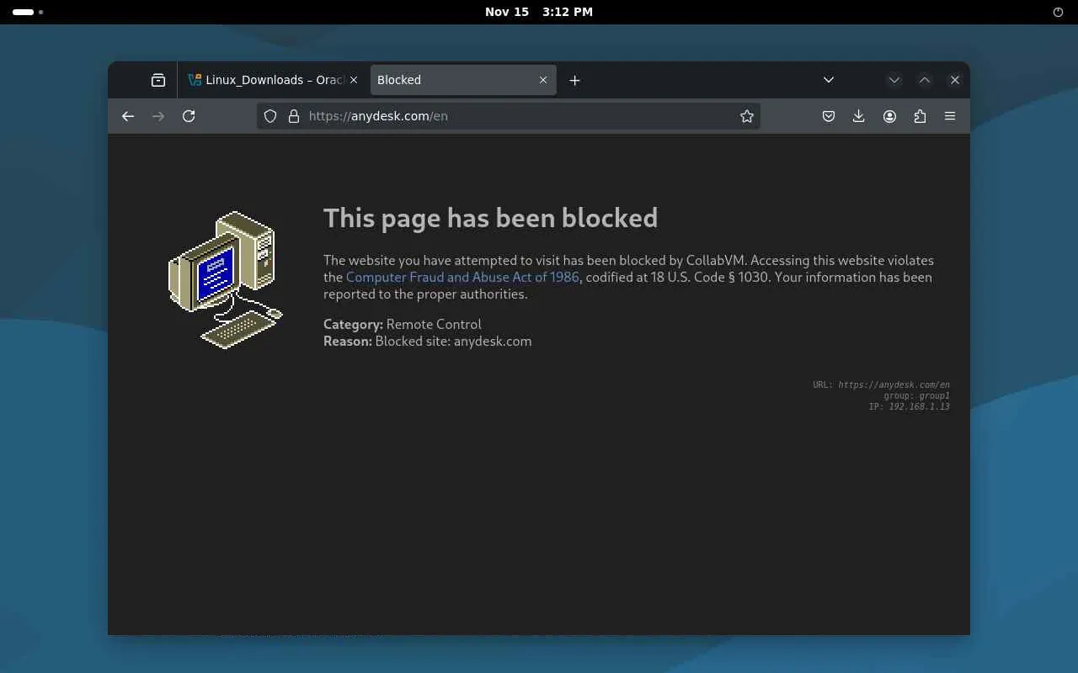Click the 'This page has been blocked' heading

[x=490, y=218]
